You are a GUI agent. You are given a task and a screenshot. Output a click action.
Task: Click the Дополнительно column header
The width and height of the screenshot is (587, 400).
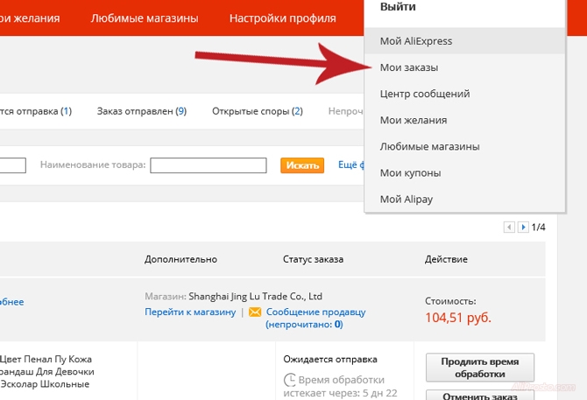[x=180, y=259]
